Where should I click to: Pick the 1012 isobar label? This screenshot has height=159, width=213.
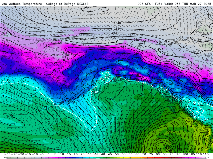pos(157,87)
